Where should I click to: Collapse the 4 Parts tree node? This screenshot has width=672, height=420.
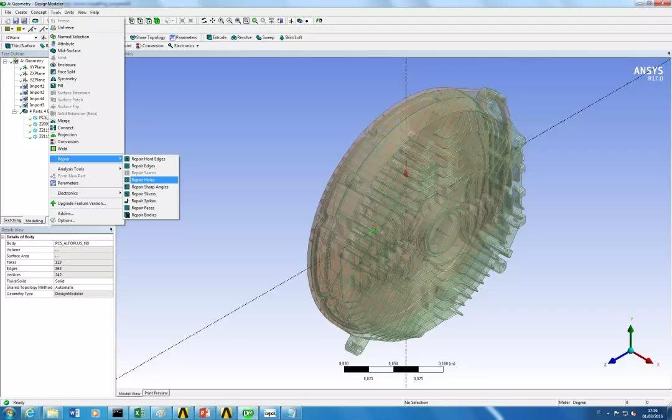[x=14, y=111]
